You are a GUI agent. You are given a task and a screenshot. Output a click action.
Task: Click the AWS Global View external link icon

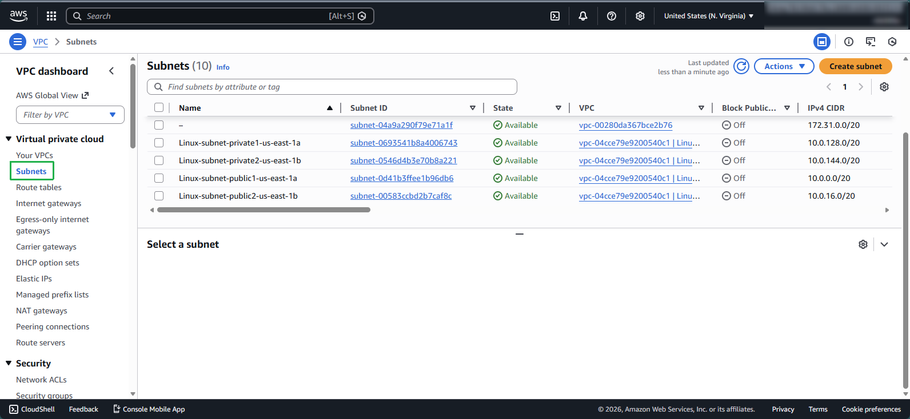85,95
